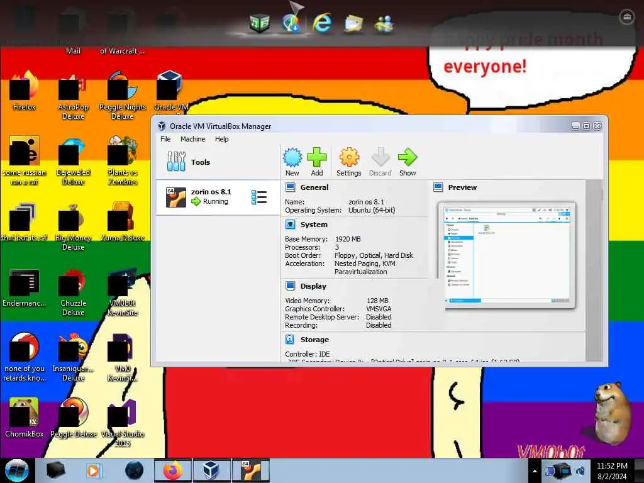The height and width of the screenshot is (483, 644).
Task: Select the Oracle VM desktop shortcut
Action: tap(171, 92)
